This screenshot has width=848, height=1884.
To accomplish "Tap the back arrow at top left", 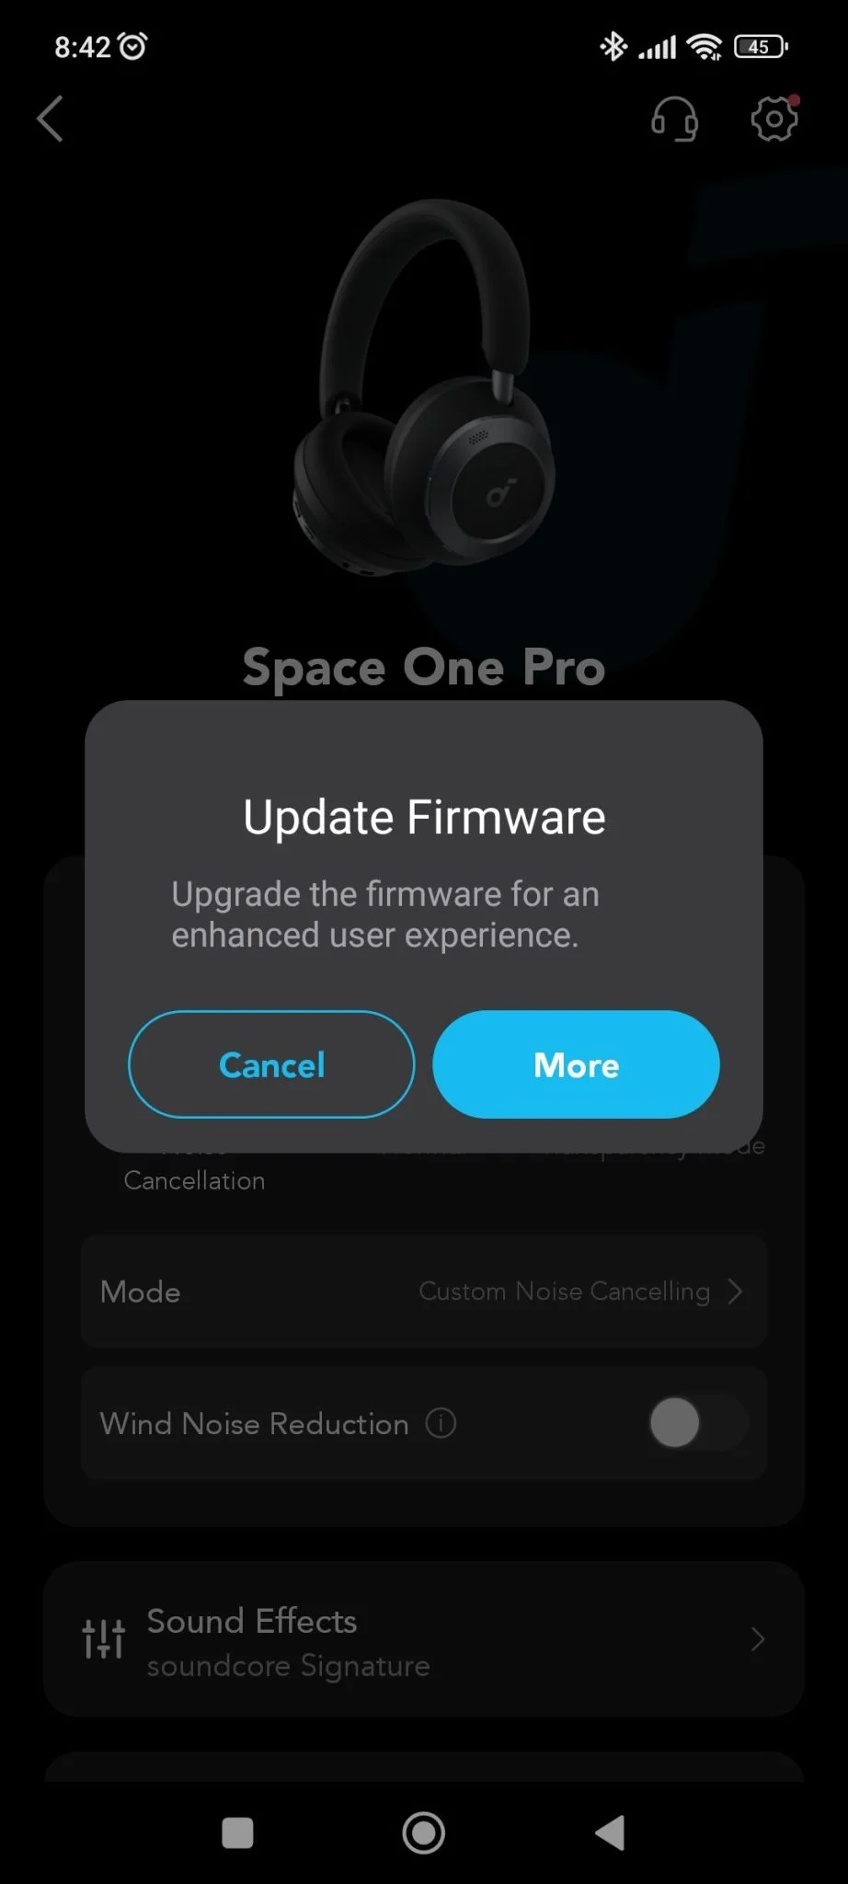I will [51, 119].
